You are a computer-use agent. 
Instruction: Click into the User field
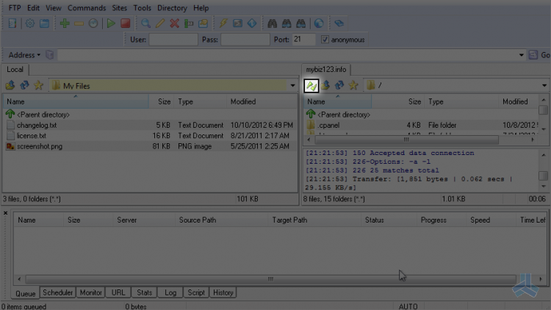tap(173, 40)
